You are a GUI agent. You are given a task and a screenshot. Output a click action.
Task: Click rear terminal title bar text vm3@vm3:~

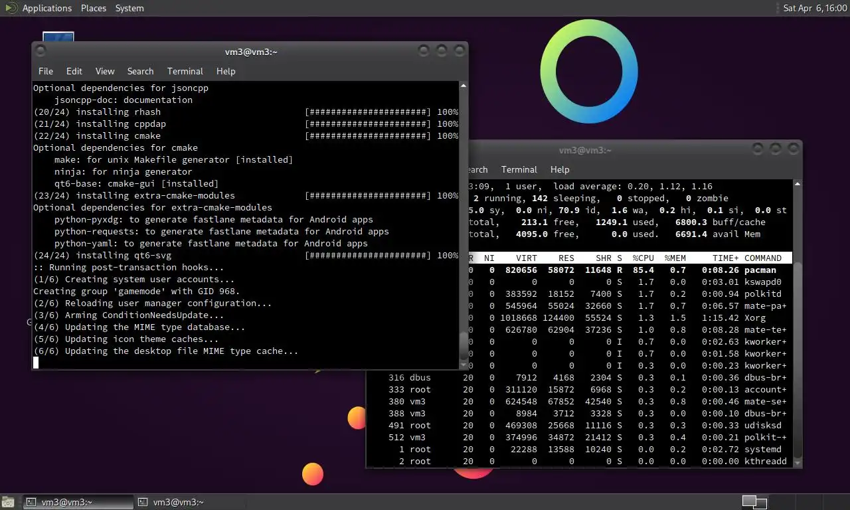pos(585,151)
